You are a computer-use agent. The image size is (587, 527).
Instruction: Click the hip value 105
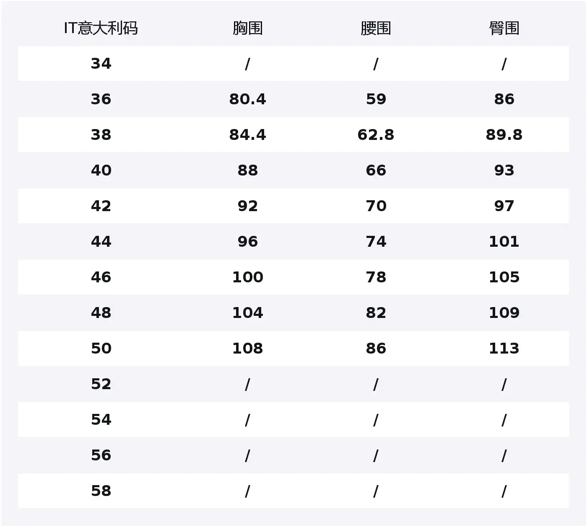click(504, 277)
